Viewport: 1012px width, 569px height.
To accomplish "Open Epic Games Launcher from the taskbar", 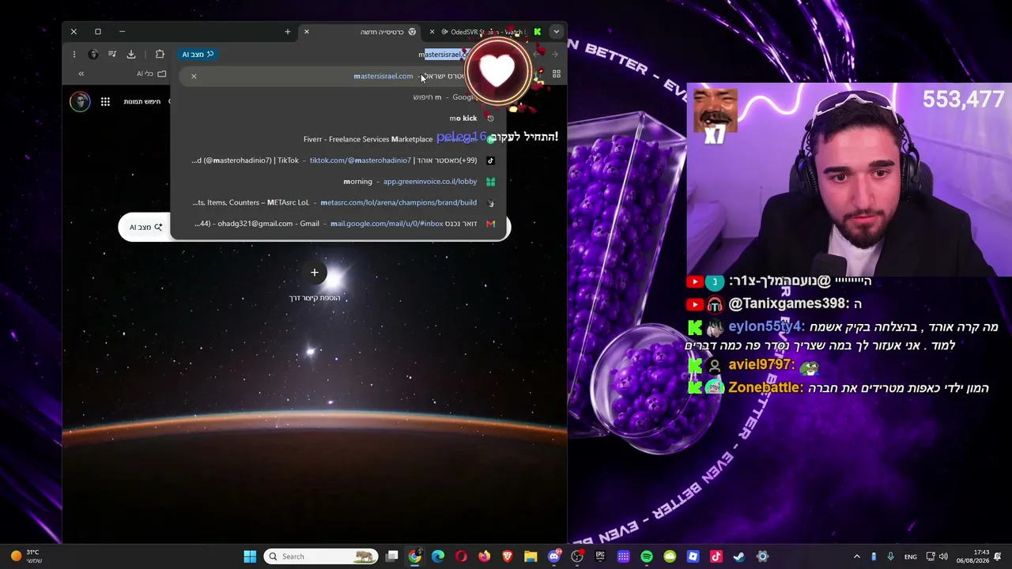I will pyautogui.click(x=600, y=556).
